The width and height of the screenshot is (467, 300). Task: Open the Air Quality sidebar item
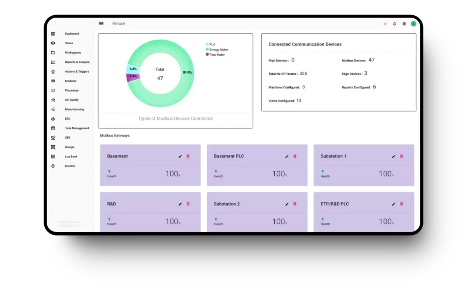72,100
